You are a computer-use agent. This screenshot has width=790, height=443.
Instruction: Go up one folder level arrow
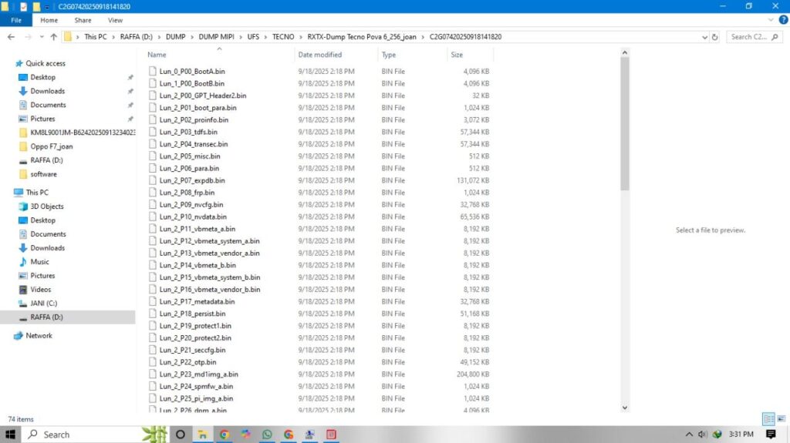pyautogui.click(x=54, y=37)
